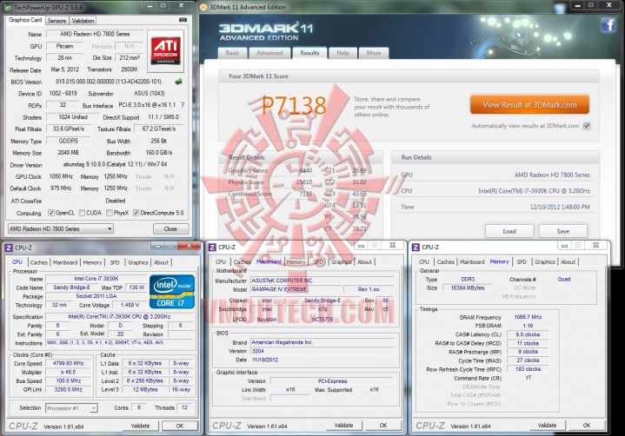Click Driver Version atiumdag text in GPU-Z
Screen dimensions: 625x436
tap(115, 164)
